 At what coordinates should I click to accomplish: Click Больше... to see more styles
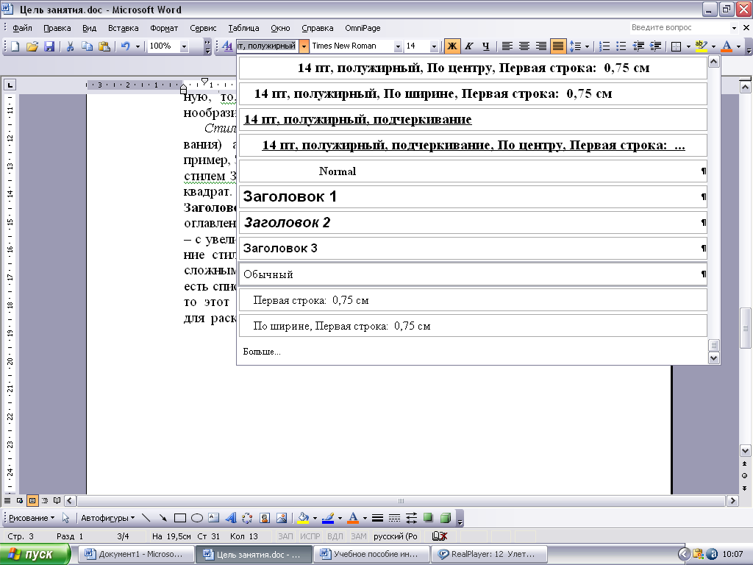[262, 352]
